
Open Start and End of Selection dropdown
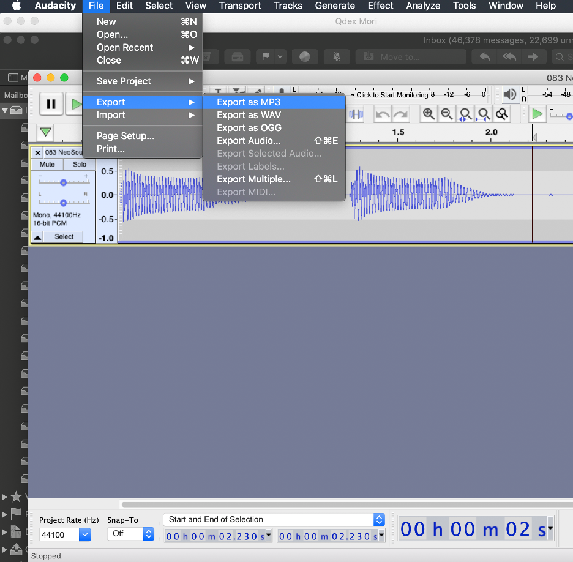379,520
